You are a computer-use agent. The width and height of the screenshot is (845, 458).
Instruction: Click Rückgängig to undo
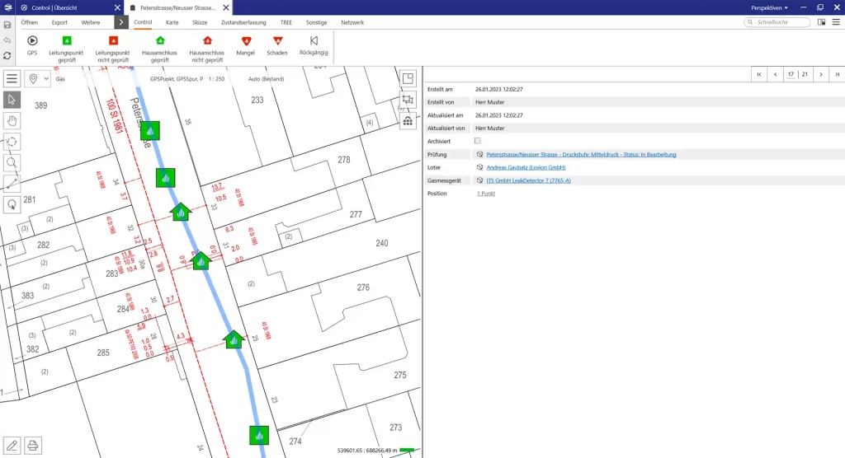314,44
